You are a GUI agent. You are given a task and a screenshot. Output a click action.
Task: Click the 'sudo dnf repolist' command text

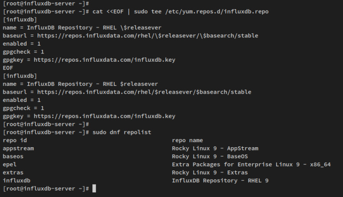point(122,132)
